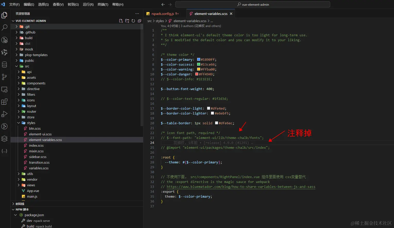Open the database icon in activity bar

point(4,65)
